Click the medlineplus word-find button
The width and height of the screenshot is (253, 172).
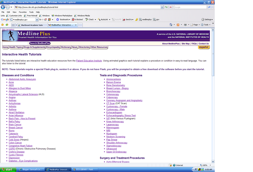(145, 19)
